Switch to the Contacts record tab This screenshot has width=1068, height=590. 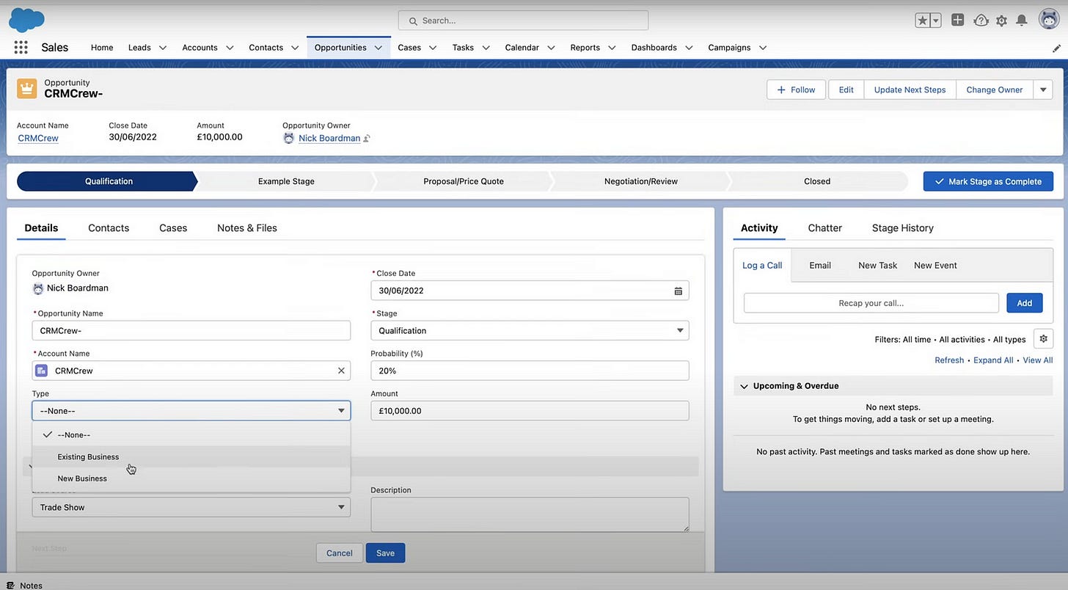point(109,228)
